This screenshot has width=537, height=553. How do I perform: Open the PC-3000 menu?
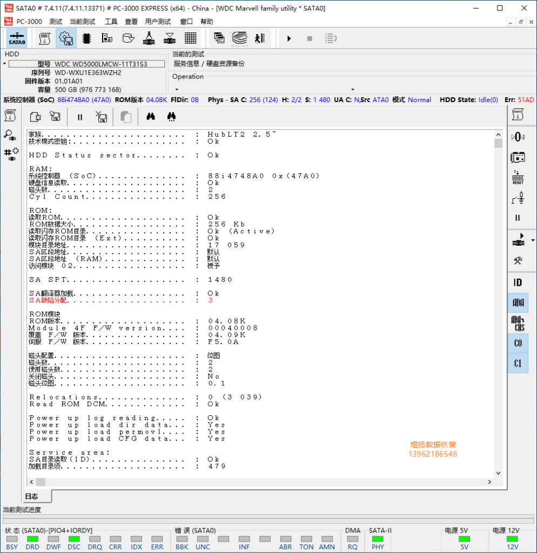click(29, 22)
